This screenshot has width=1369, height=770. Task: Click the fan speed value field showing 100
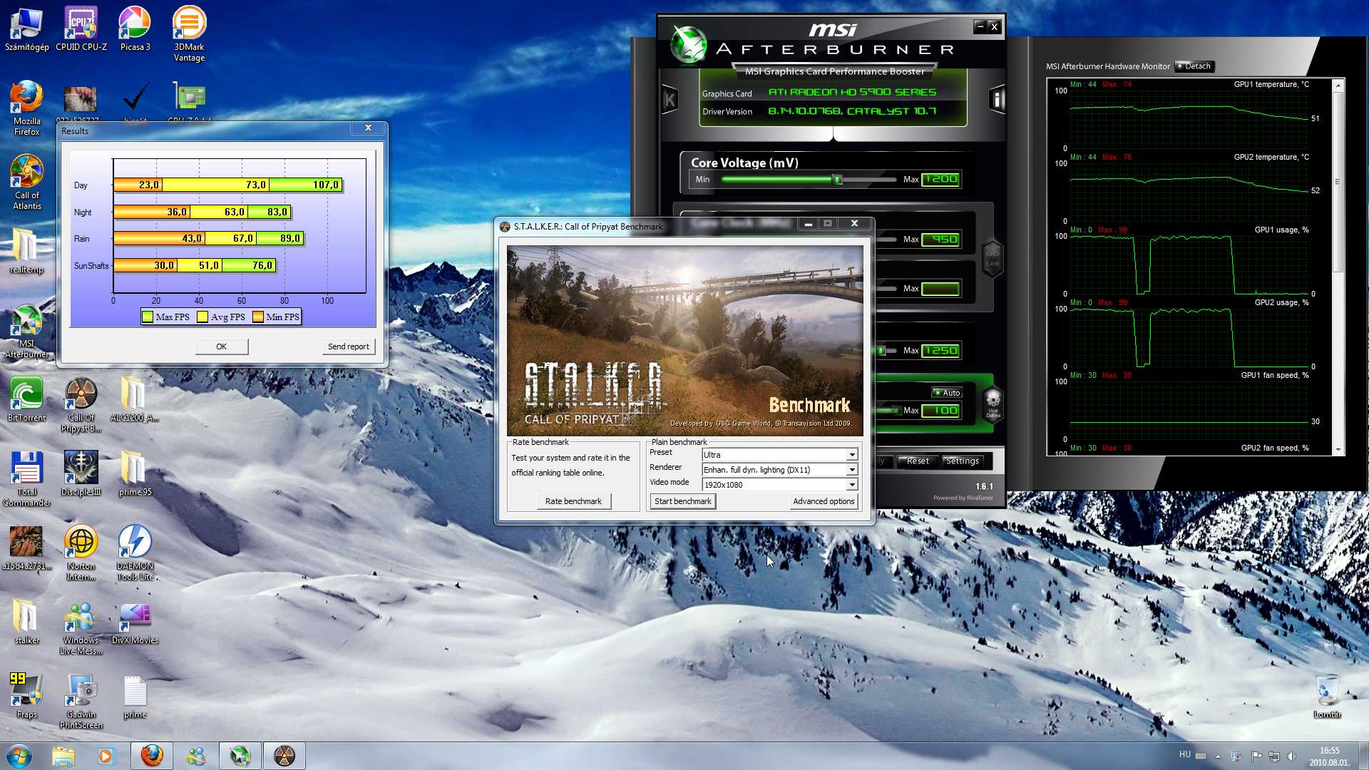[940, 411]
